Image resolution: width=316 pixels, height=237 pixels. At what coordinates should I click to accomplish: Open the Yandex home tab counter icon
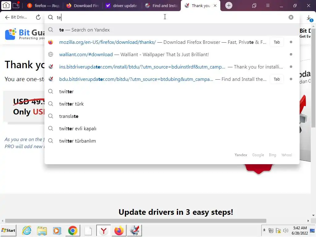click(6, 6)
